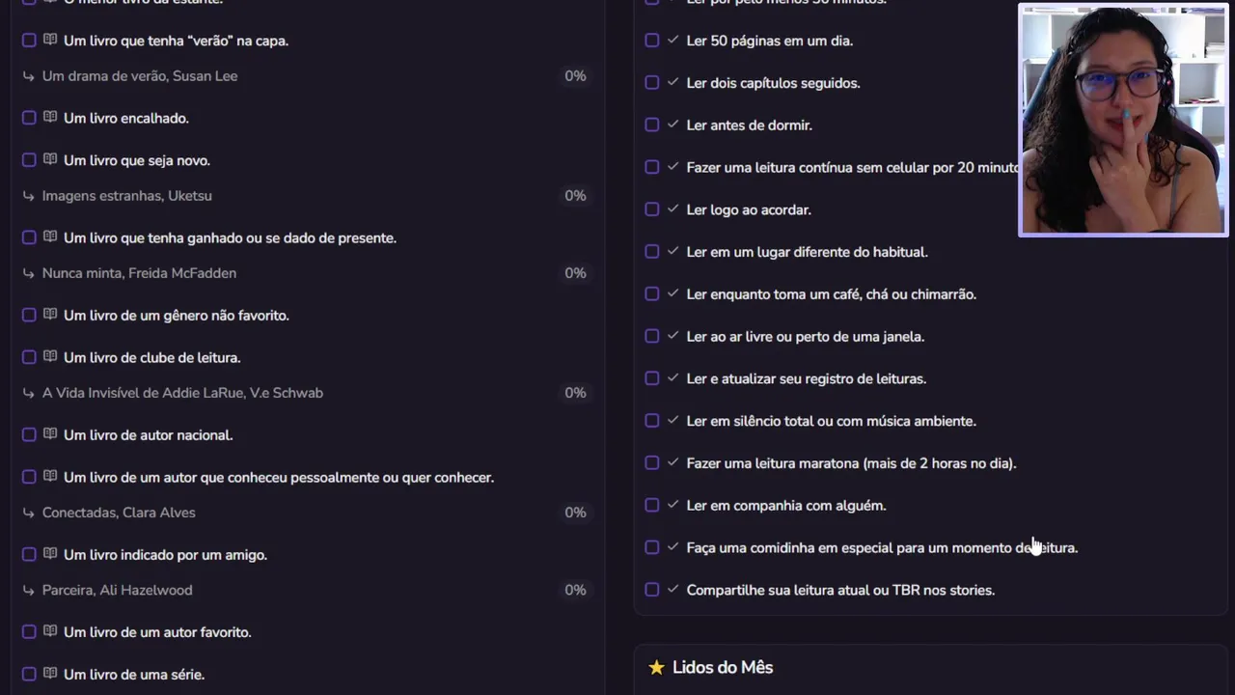Click book icon beside "Um livro de autor nacional"
1235x695 pixels.
(50, 434)
